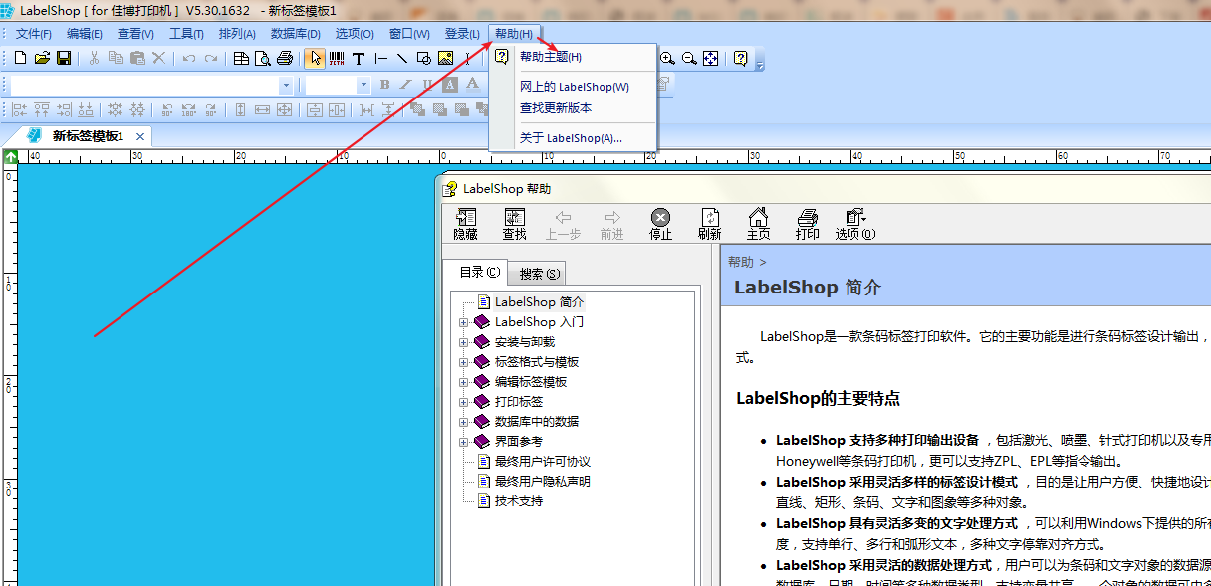Click the Save floppy disk icon

[63, 59]
